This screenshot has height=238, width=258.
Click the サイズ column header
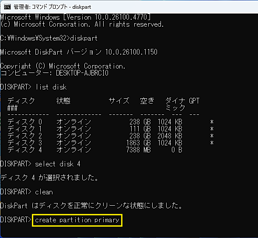[x=119, y=101]
